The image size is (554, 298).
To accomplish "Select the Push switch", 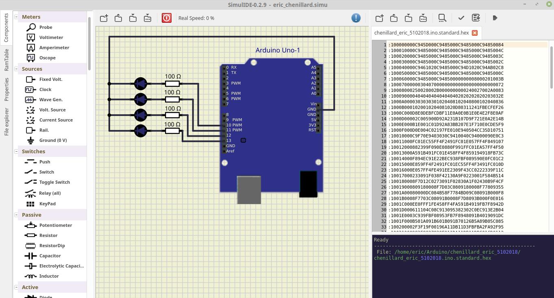I will tap(45, 162).
